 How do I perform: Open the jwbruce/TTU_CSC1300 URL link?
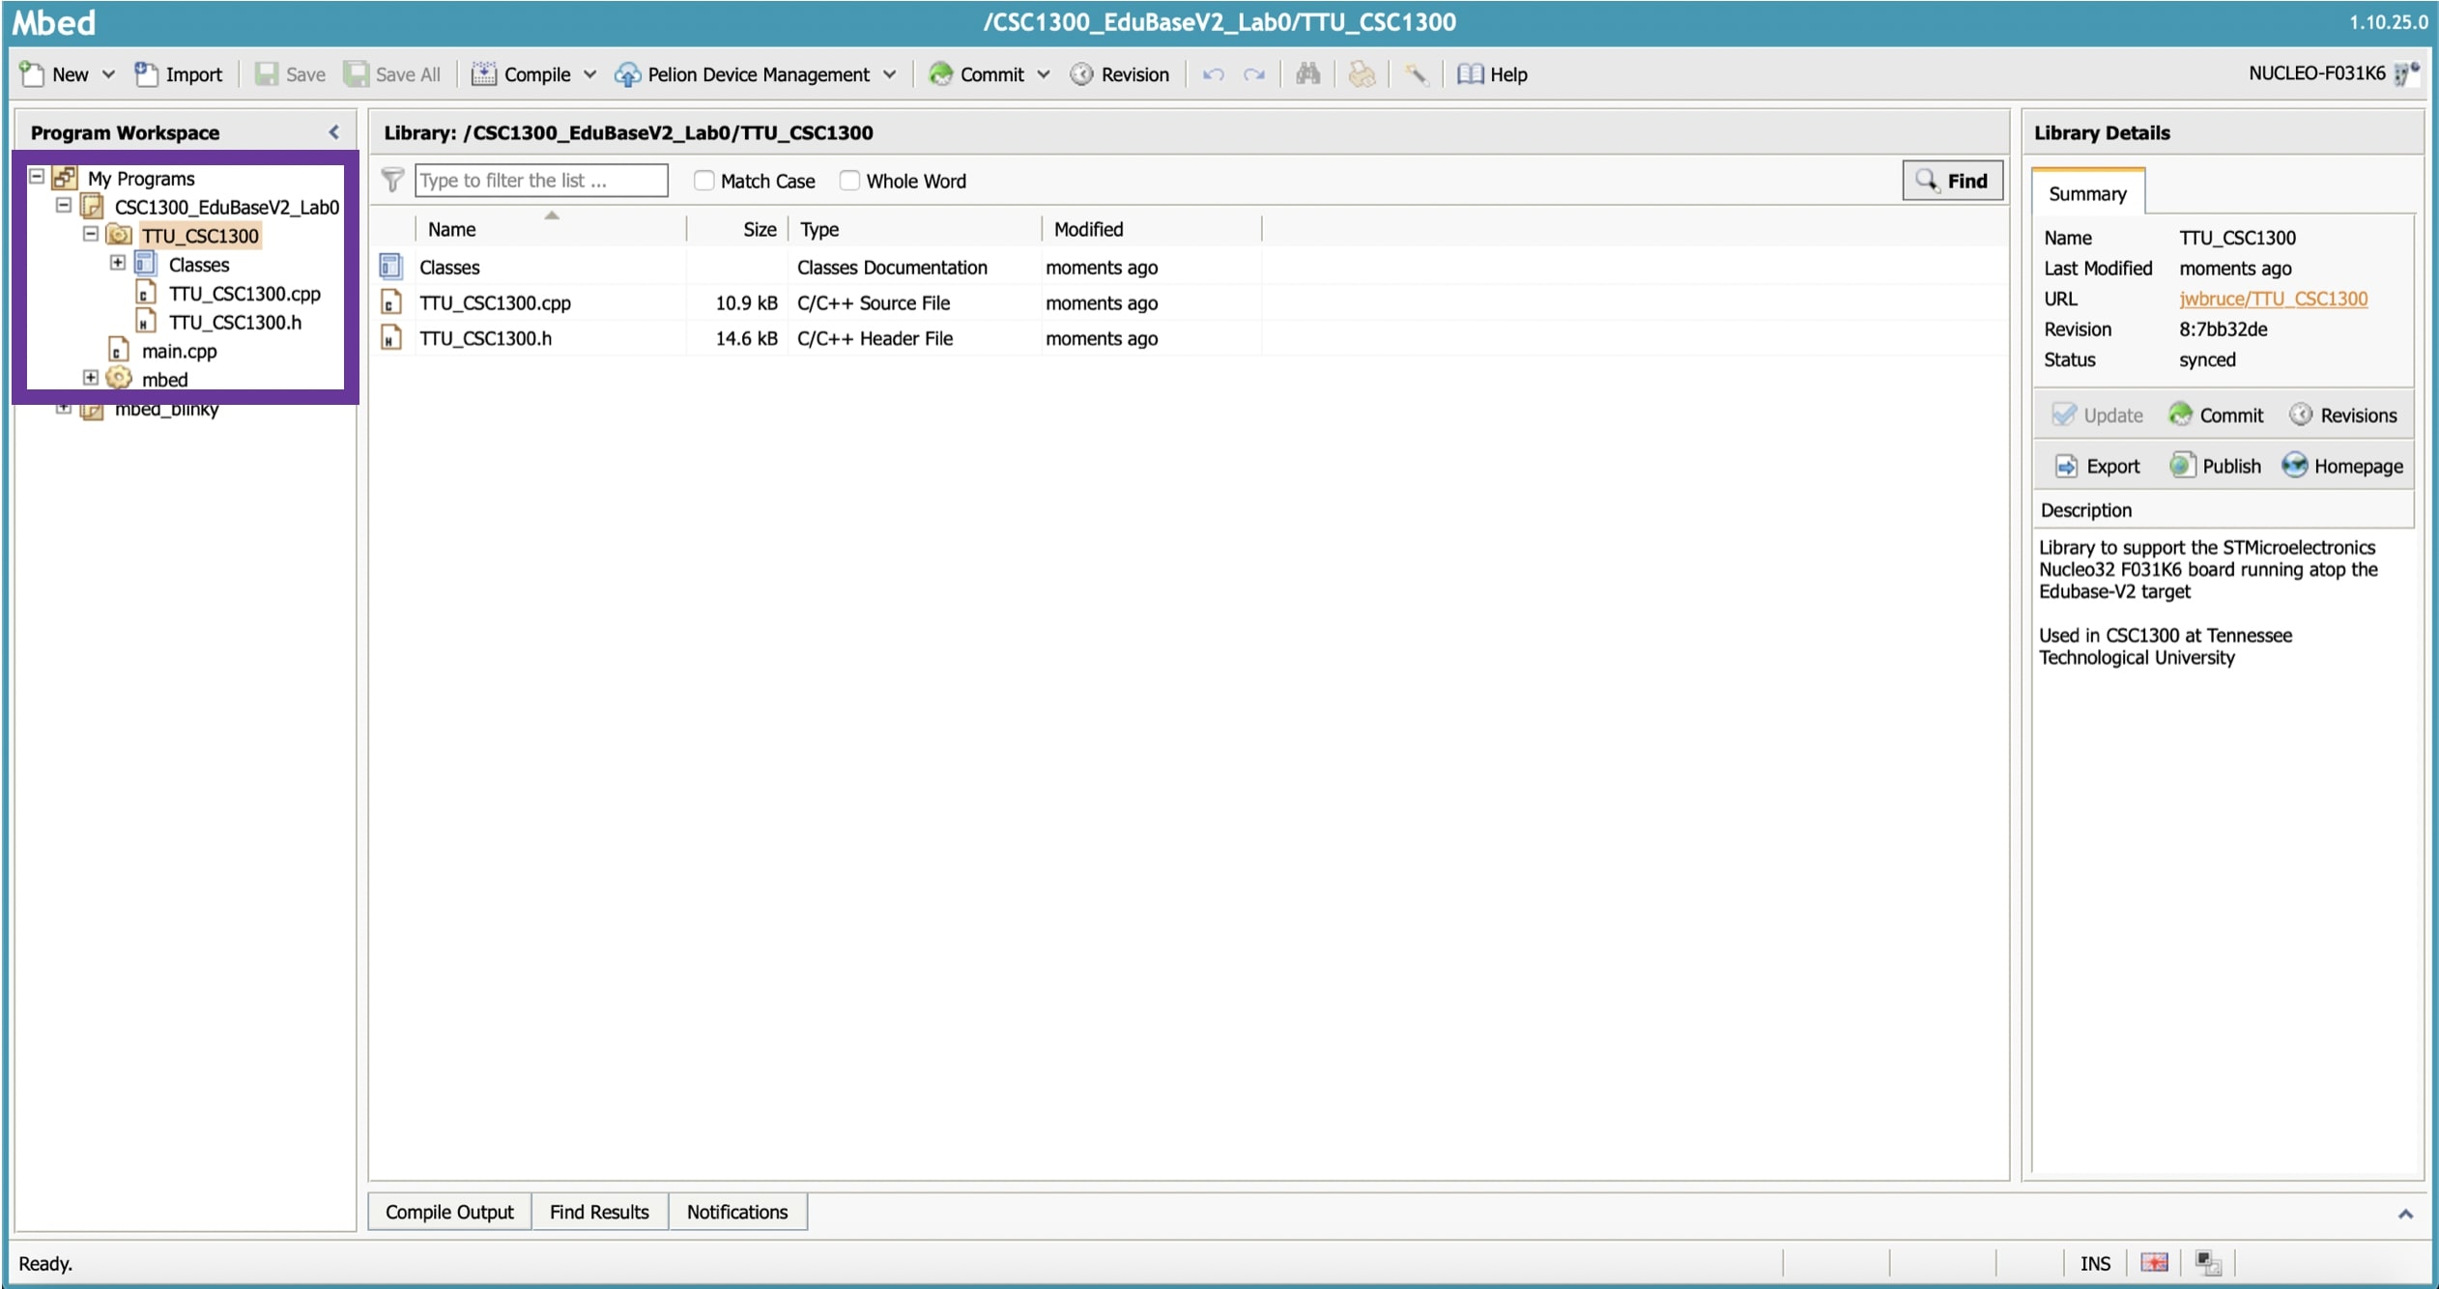coord(2273,299)
